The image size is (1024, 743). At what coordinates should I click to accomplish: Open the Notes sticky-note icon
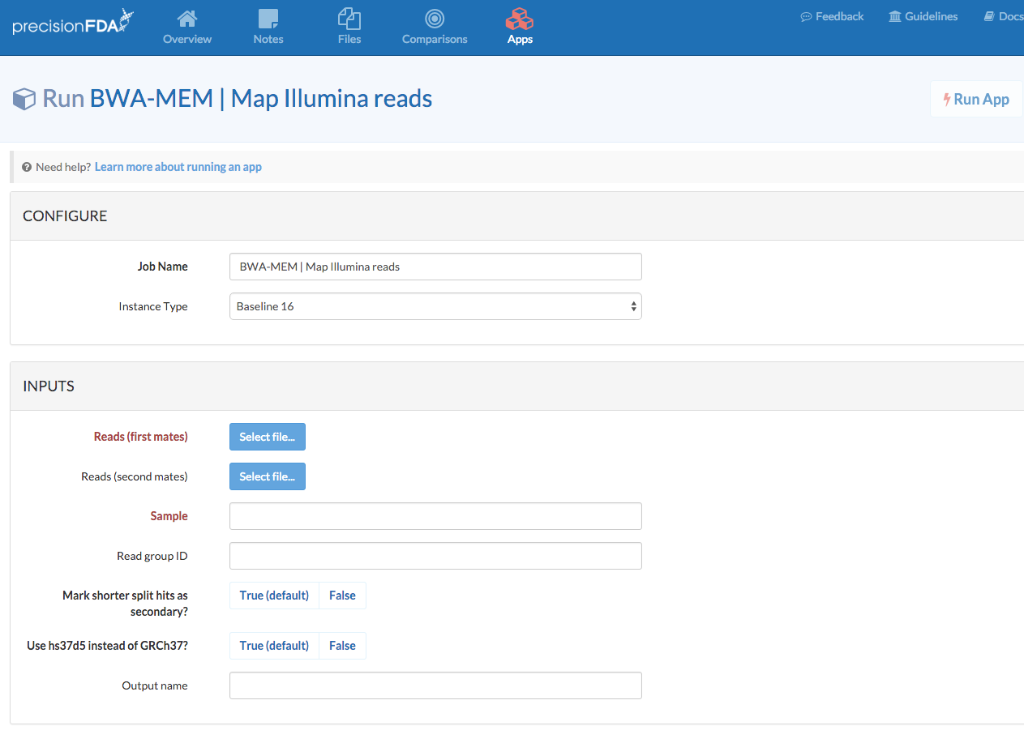coord(268,19)
